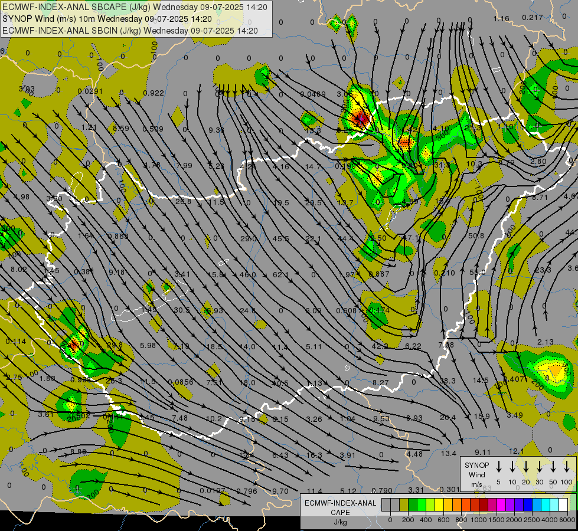The image size is (578, 531).
Task: Click the '13.4' value on the map
Action: pyautogui.click(x=449, y=454)
